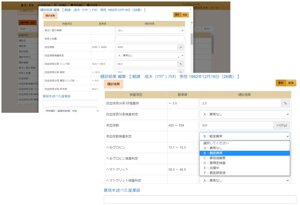Select 健診結果 tab in the lower dialog
This screenshot has width=300, height=205.
113,84
